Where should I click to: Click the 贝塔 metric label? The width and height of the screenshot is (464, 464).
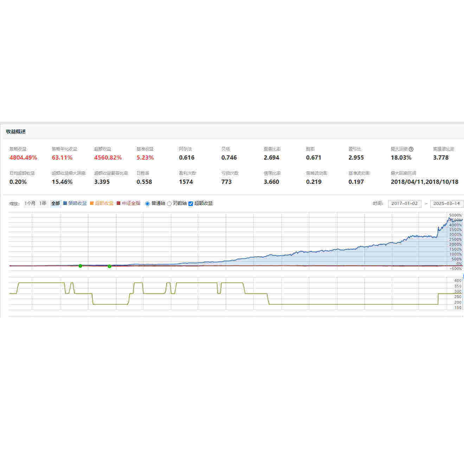pyautogui.click(x=226, y=149)
